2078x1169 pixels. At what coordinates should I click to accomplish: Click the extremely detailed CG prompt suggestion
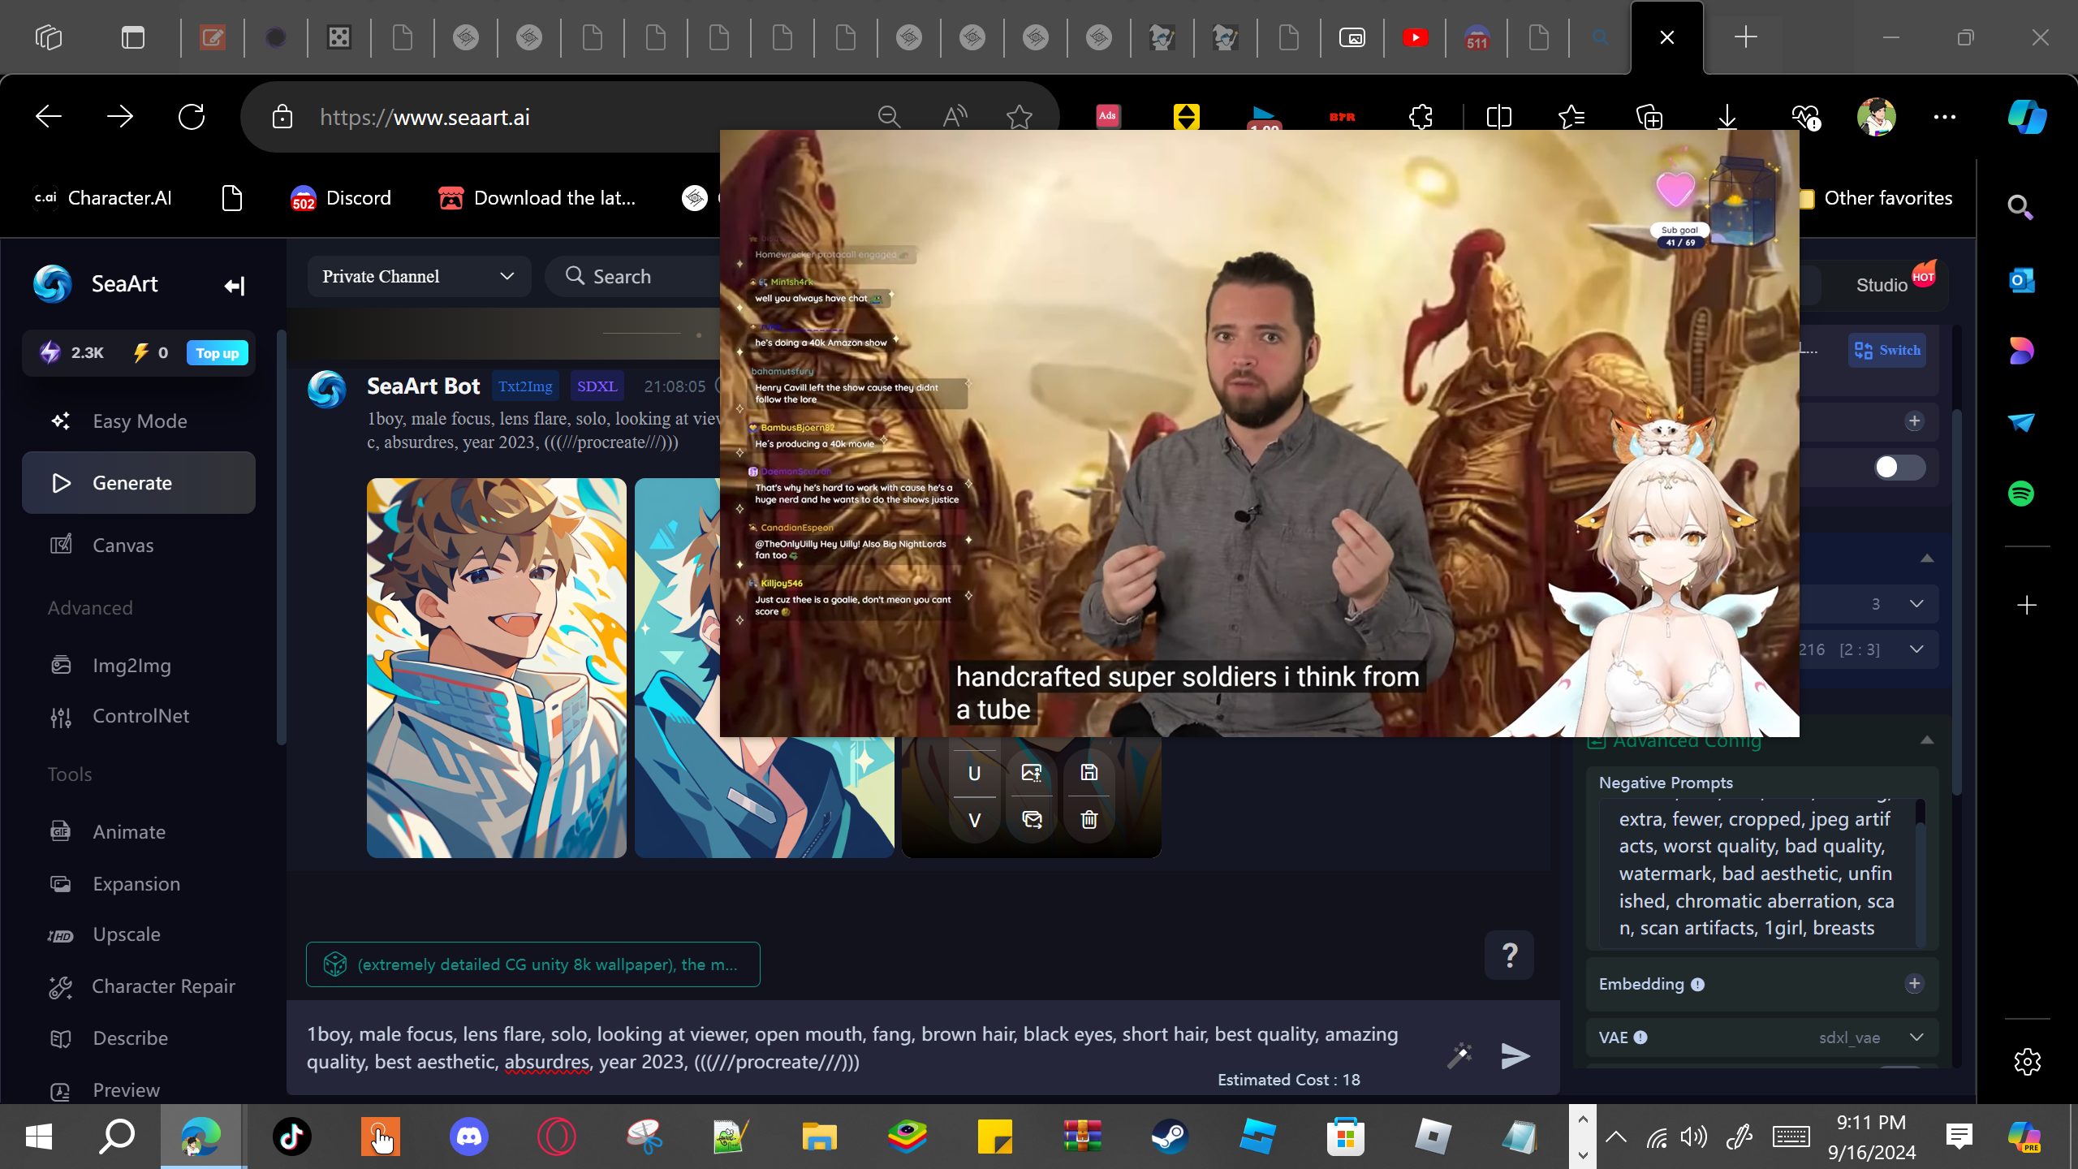(x=533, y=964)
